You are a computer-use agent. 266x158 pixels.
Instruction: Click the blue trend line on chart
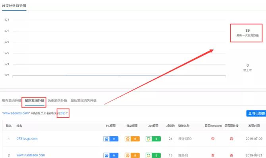tap(119, 75)
